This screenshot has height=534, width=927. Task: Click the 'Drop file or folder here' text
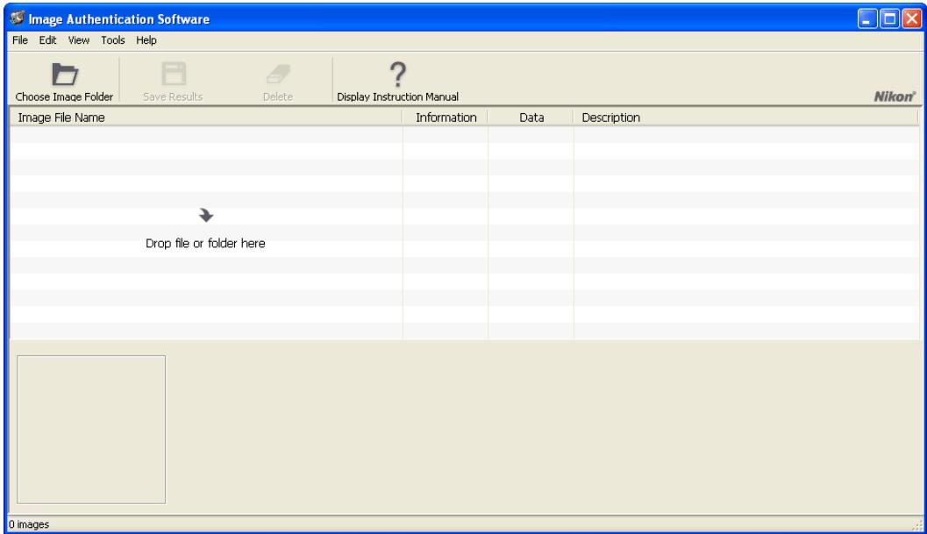(x=205, y=243)
